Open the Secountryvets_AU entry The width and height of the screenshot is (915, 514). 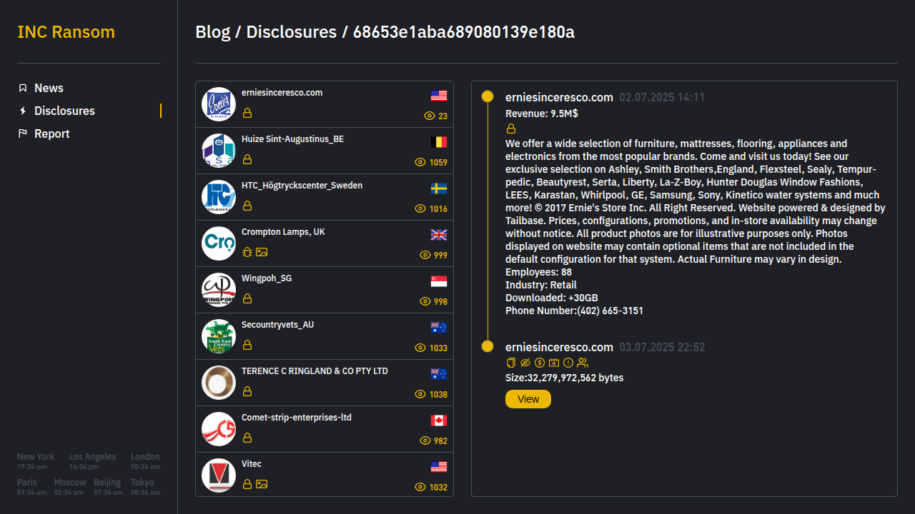[x=325, y=336]
